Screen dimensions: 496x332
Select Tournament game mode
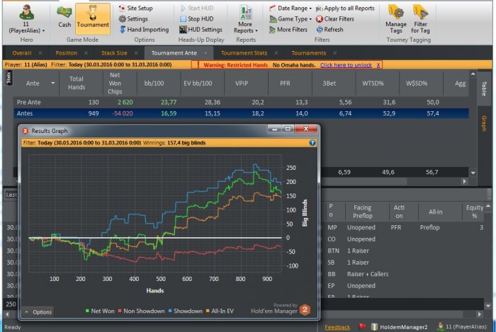coord(93,18)
